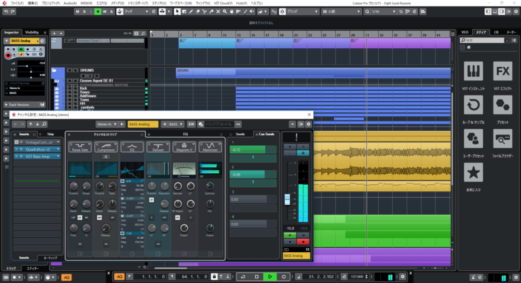Open automation mode タッチ dropdown
The image size is (521, 283).
(136, 11)
